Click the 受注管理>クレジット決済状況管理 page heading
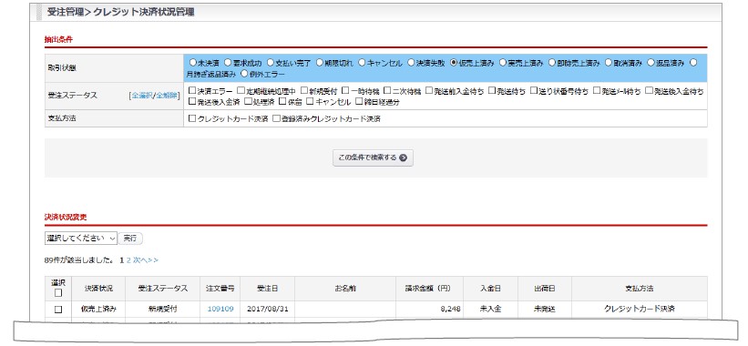The height and width of the screenshot is (346, 748). pos(120,13)
